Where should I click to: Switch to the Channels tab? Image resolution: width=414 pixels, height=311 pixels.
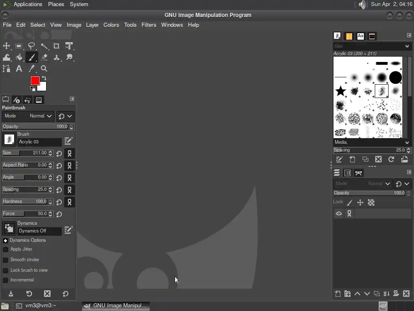tap(347, 173)
